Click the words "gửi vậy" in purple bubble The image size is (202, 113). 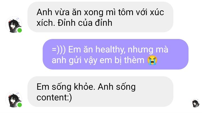(x=83, y=61)
